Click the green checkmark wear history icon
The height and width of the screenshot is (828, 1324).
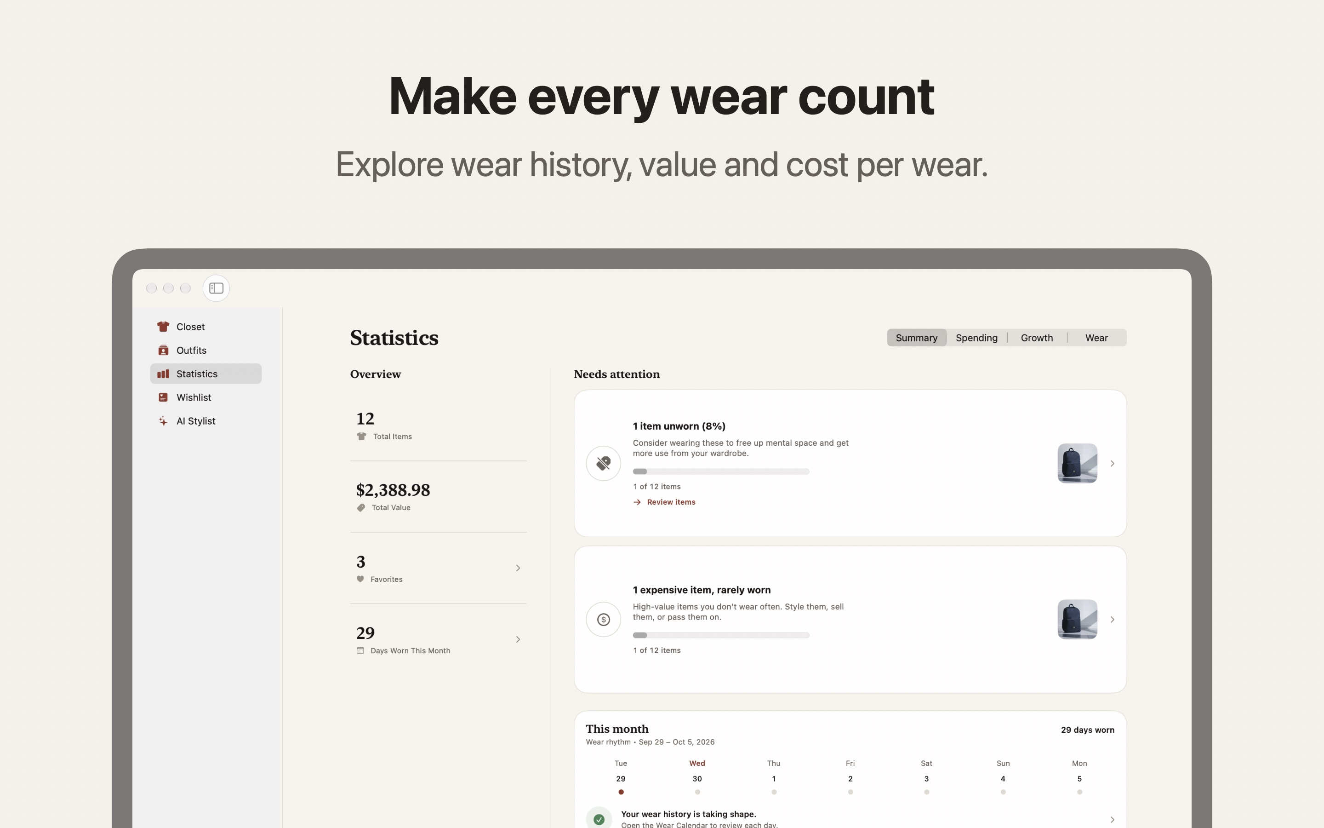599,819
